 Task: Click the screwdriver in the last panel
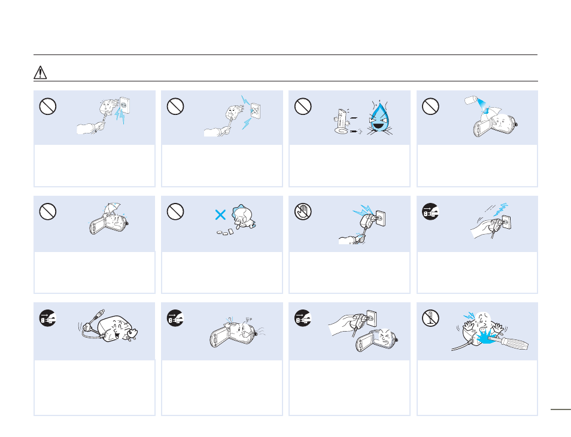(x=508, y=342)
